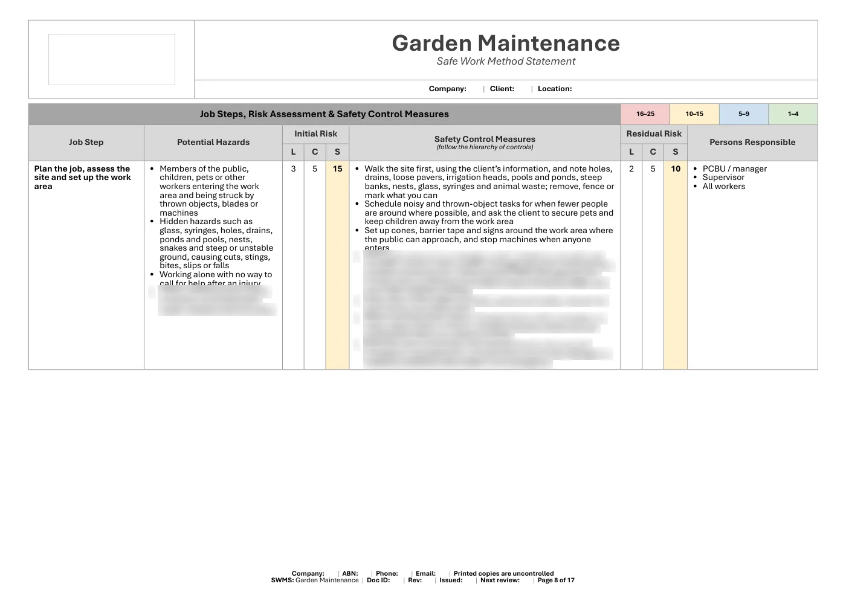
Task: Click the 'Working alone with no way' bullet
Action: (x=216, y=278)
